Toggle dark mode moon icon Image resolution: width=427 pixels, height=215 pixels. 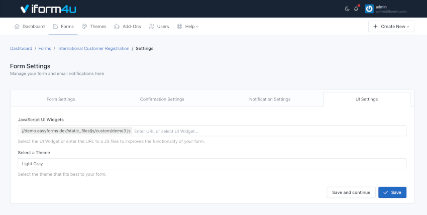coord(347,9)
